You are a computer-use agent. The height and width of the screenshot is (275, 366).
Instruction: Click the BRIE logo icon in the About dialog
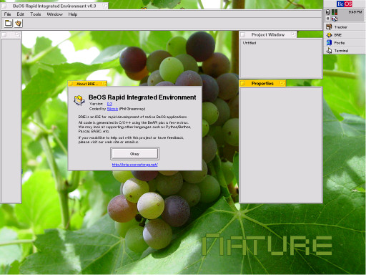click(x=79, y=100)
